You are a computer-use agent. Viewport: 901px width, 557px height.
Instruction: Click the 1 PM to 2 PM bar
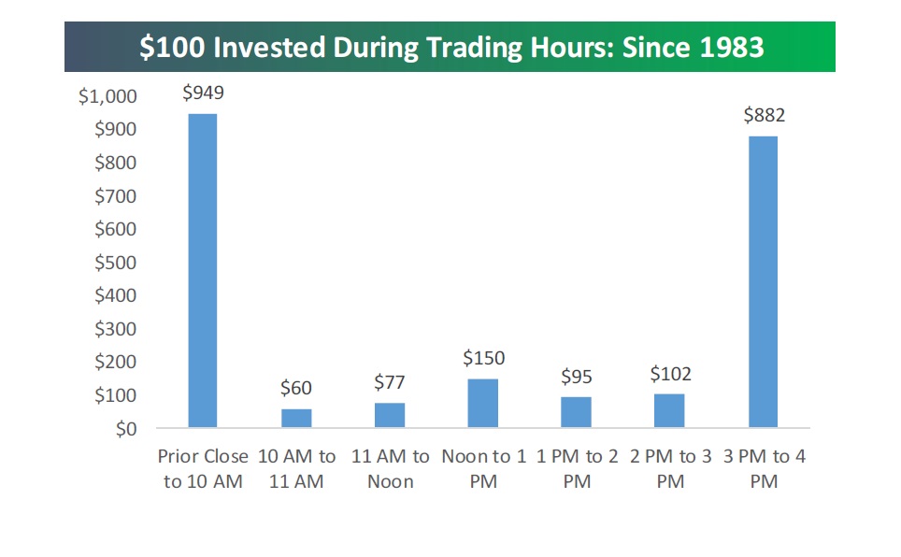point(576,412)
